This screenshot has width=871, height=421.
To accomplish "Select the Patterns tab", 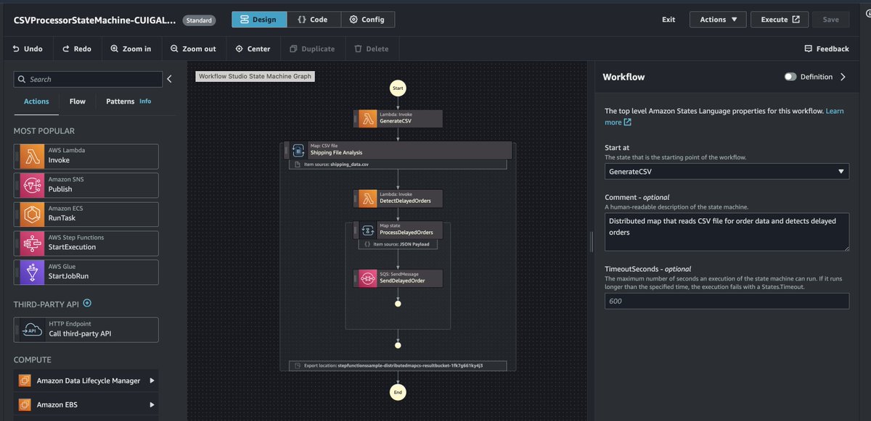I will [x=120, y=101].
